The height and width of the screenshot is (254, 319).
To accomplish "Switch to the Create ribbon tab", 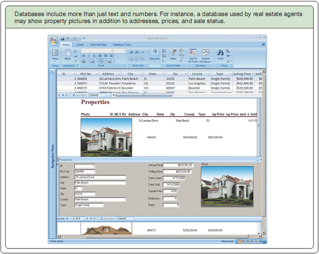I will tap(80, 44).
